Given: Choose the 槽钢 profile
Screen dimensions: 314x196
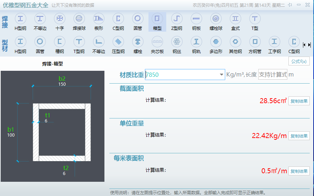Looking at the screenshot, I should click(x=60, y=45).
